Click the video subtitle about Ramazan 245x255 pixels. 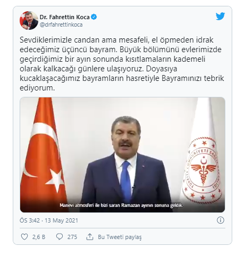(x=121, y=205)
